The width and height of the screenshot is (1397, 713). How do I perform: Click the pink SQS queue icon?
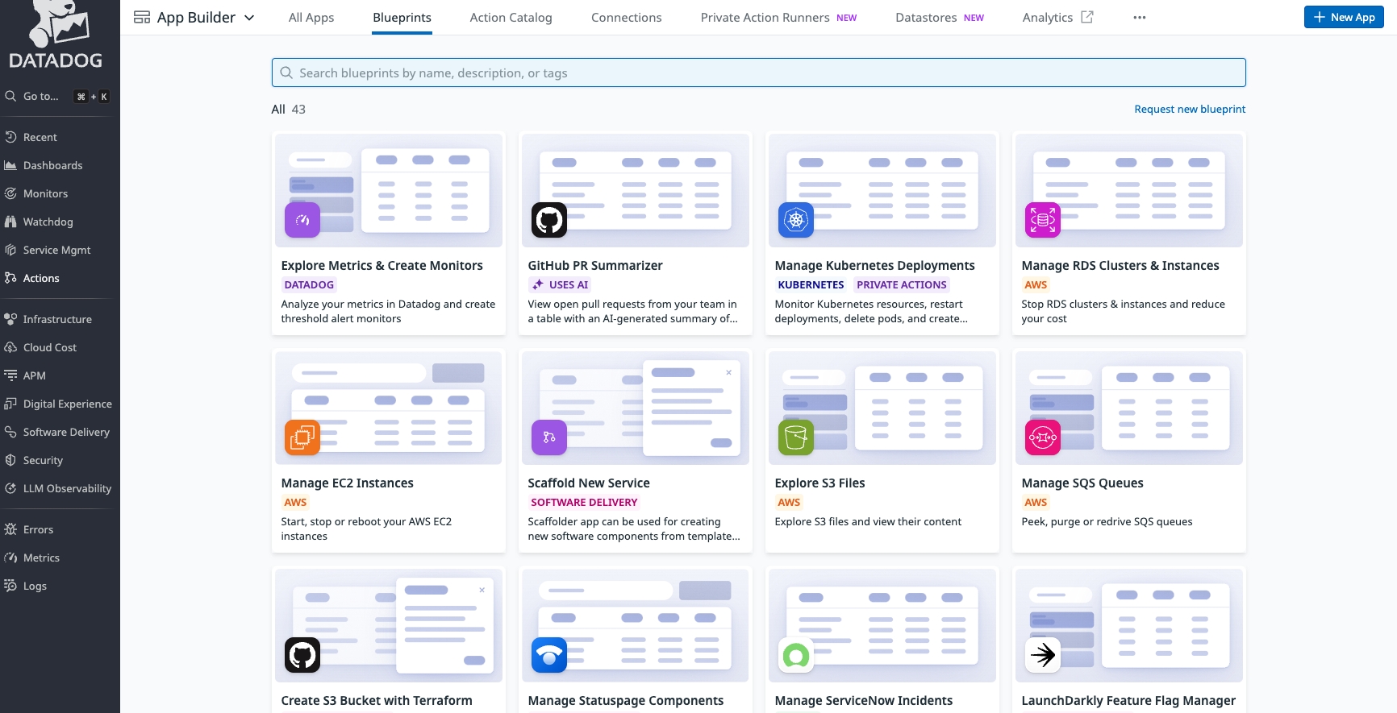coord(1042,437)
